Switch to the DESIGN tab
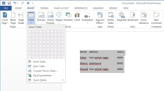Screen dimensions: 164x91 (44, 8)
